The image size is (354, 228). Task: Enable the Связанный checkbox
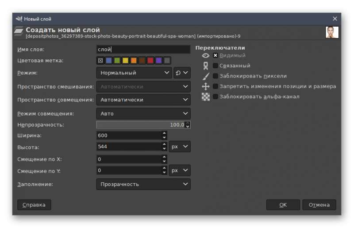pos(215,66)
